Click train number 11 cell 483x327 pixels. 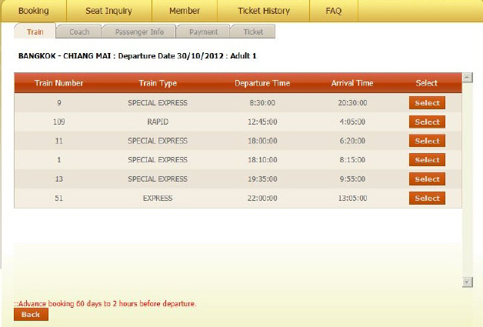coord(58,141)
